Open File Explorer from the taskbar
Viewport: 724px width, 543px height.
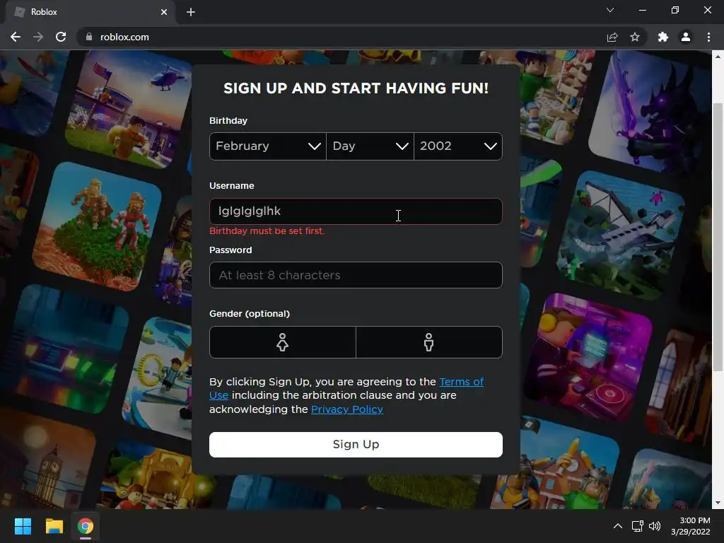pyautogui.click(x=54, y=526)
